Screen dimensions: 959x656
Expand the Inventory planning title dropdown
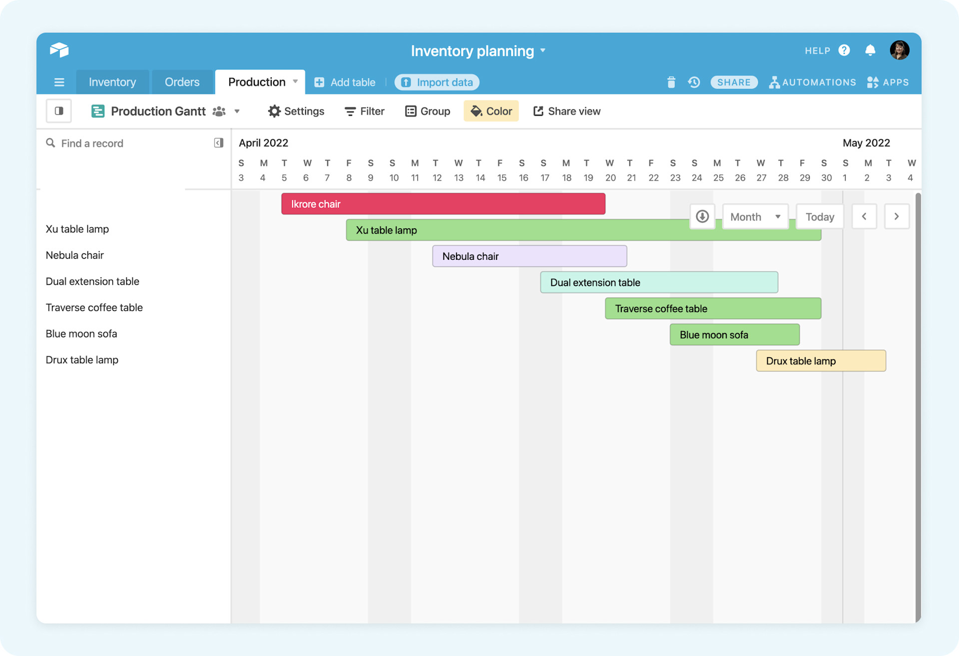[x=543, y=50]
